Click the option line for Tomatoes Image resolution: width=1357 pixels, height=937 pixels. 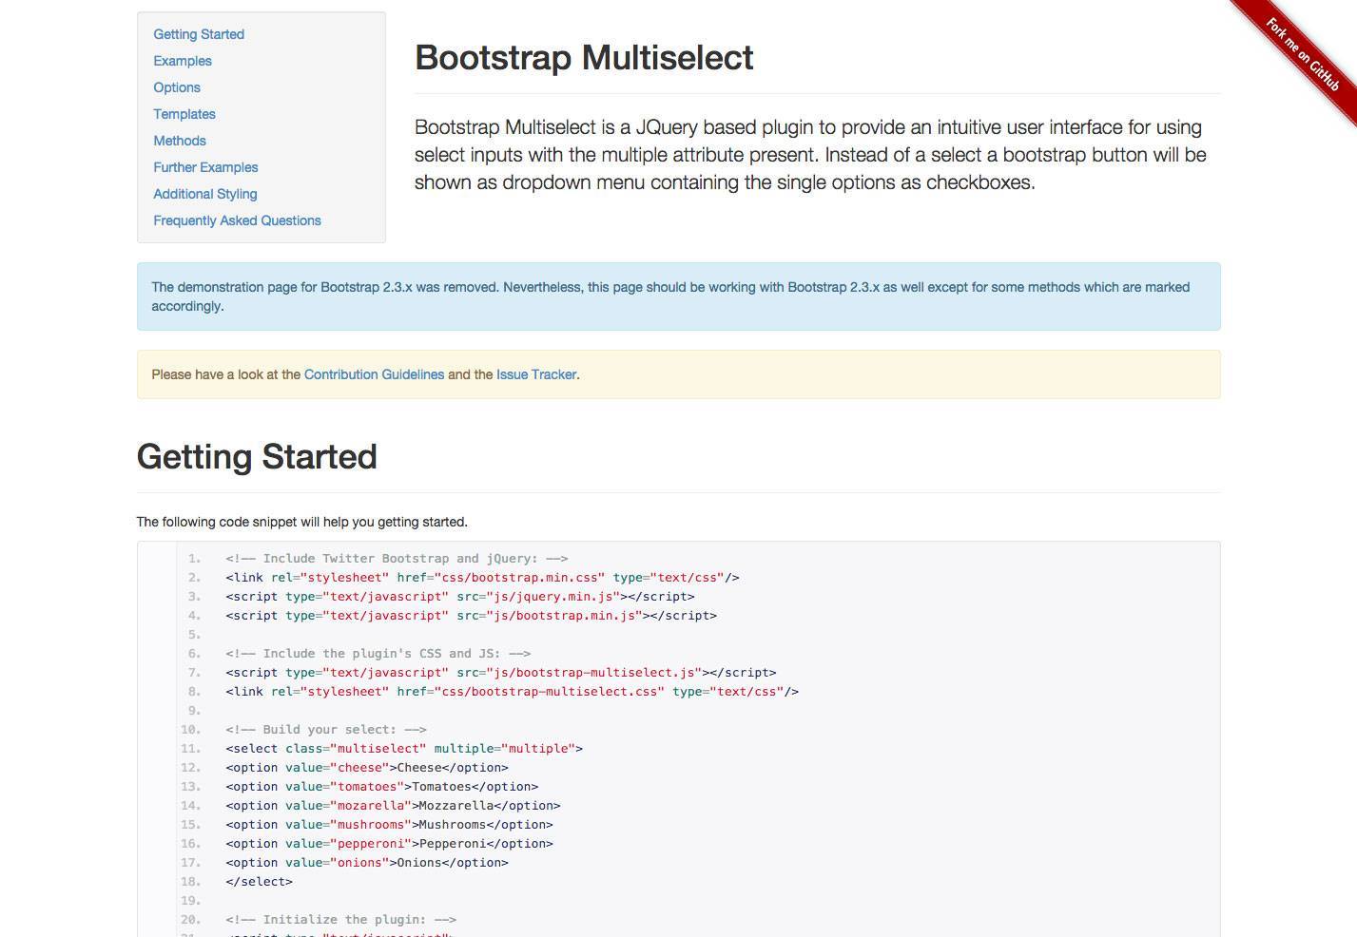point(382,787)
